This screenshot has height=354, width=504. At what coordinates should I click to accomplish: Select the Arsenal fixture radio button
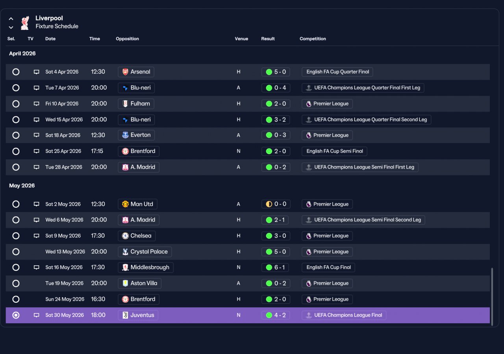click(16, 72)
